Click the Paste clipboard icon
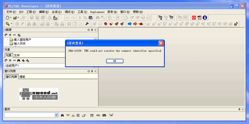Viewport: 249px width, 124px height. pos(91,17)
